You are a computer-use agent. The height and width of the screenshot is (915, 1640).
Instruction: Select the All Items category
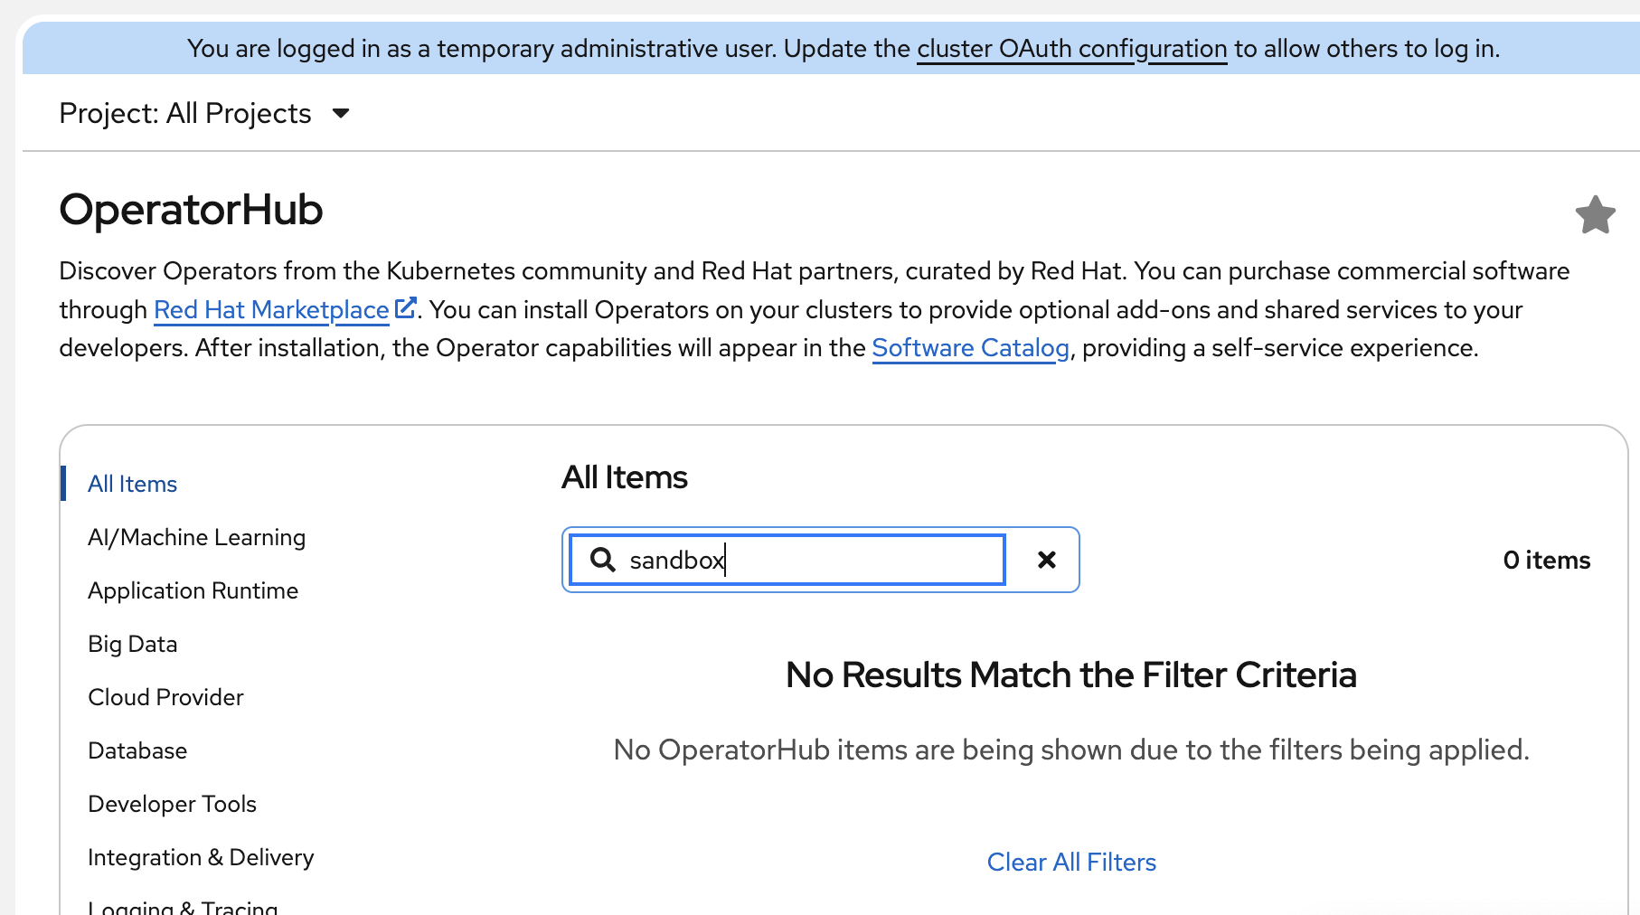click(132, 485)
